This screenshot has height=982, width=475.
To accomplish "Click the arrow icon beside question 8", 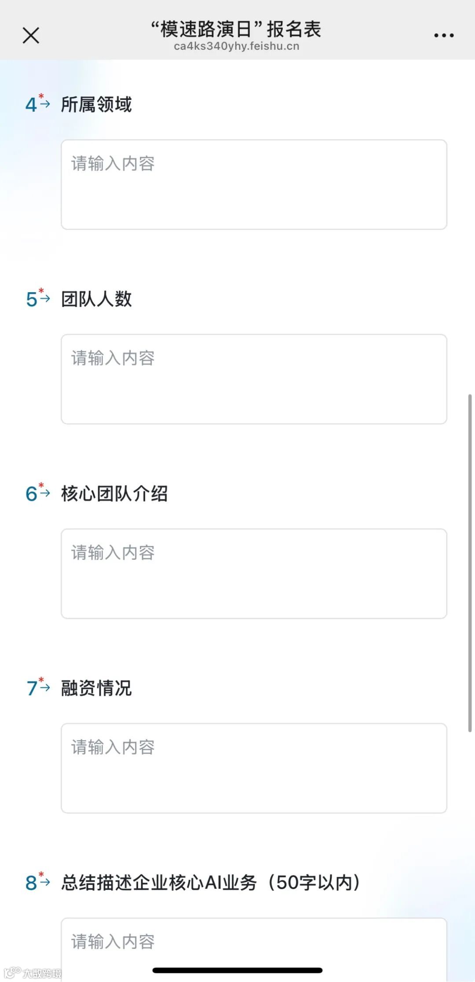I will pyautogui.click(x=45, y=882).
